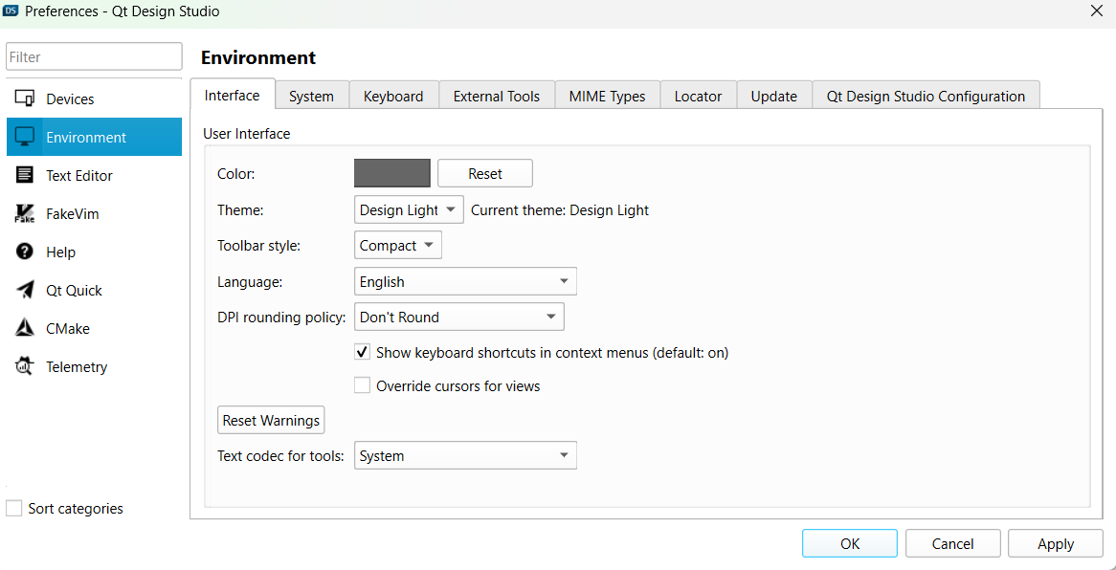Confirm preferences with the OK button
1116x570 pixels.
[850, 543]
